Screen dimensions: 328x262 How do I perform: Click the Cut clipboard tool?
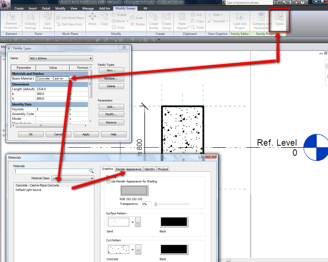coord(196,15)
